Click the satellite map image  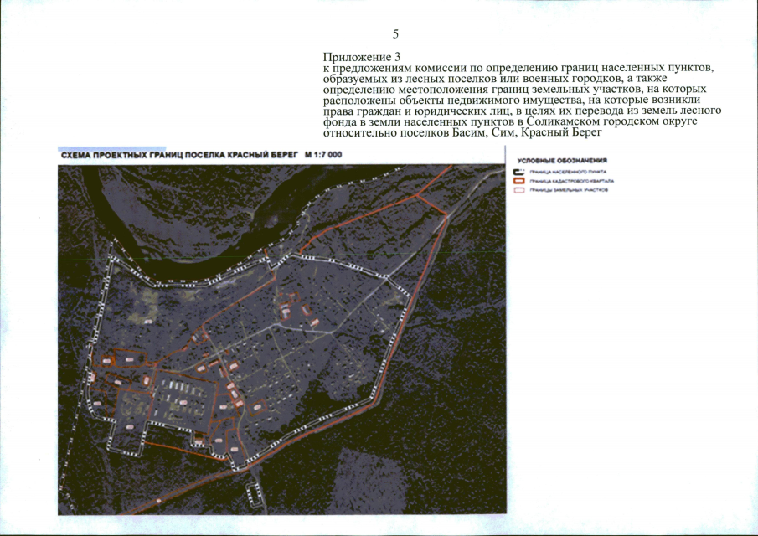pyautogui.click(x=281, y=340)
